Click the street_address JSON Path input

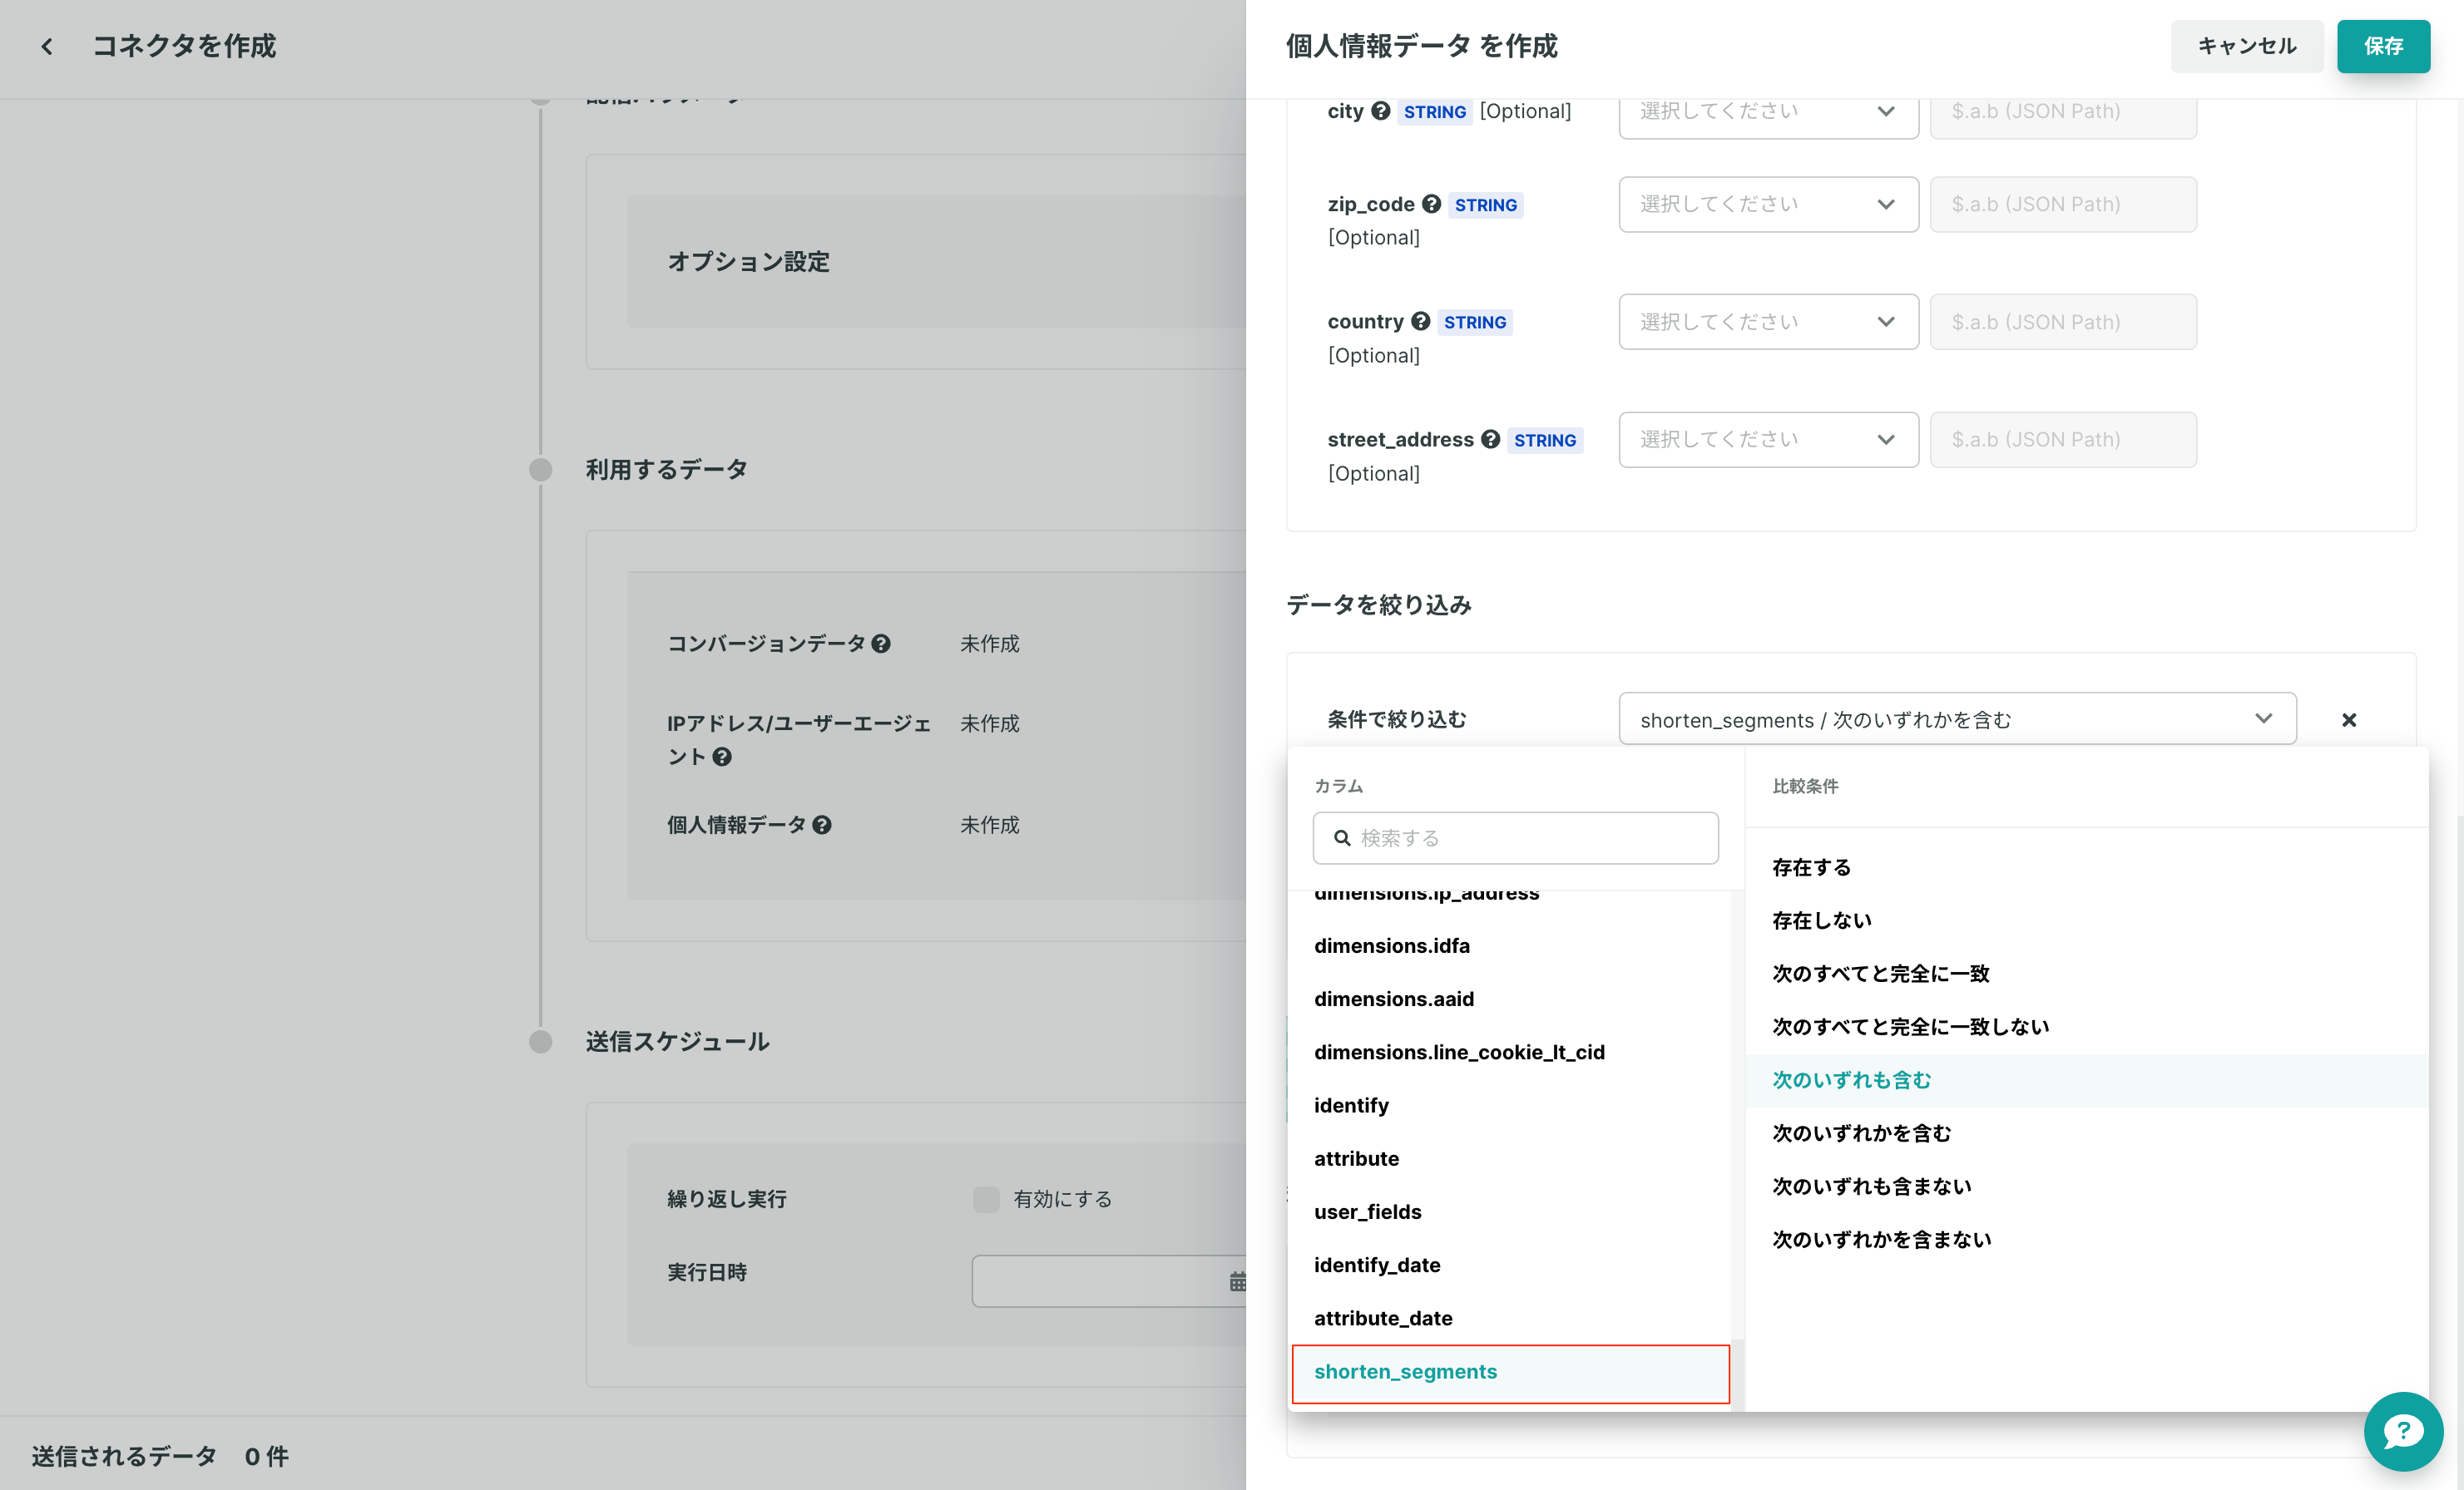[2062, 440]
